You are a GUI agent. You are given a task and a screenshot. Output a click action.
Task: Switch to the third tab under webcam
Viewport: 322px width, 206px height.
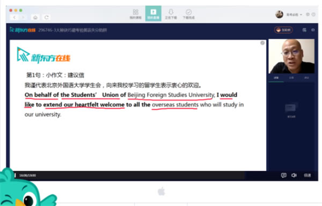(x=306, y=78)
